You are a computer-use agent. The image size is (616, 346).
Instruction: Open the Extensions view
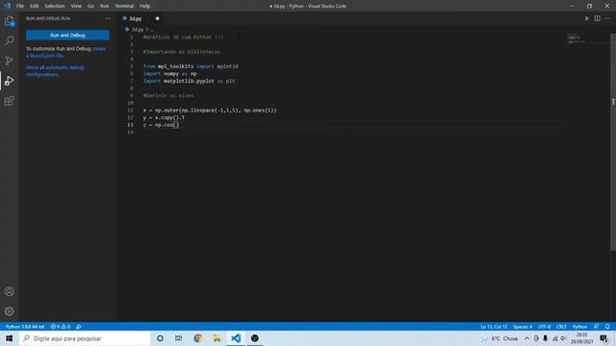[10, 101]
